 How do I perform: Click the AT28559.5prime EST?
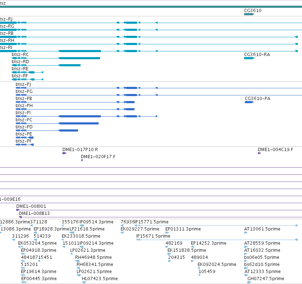pos(262,243)
